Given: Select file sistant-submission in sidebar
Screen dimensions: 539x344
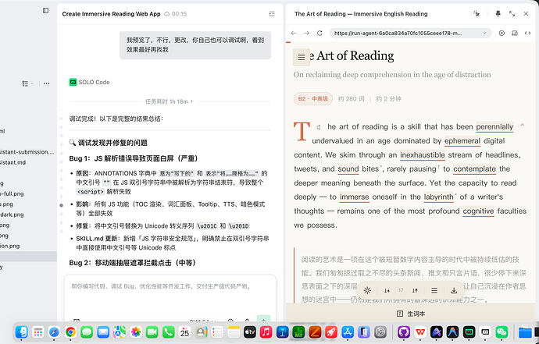Looking at the screenshot, I should click(27, 152).
